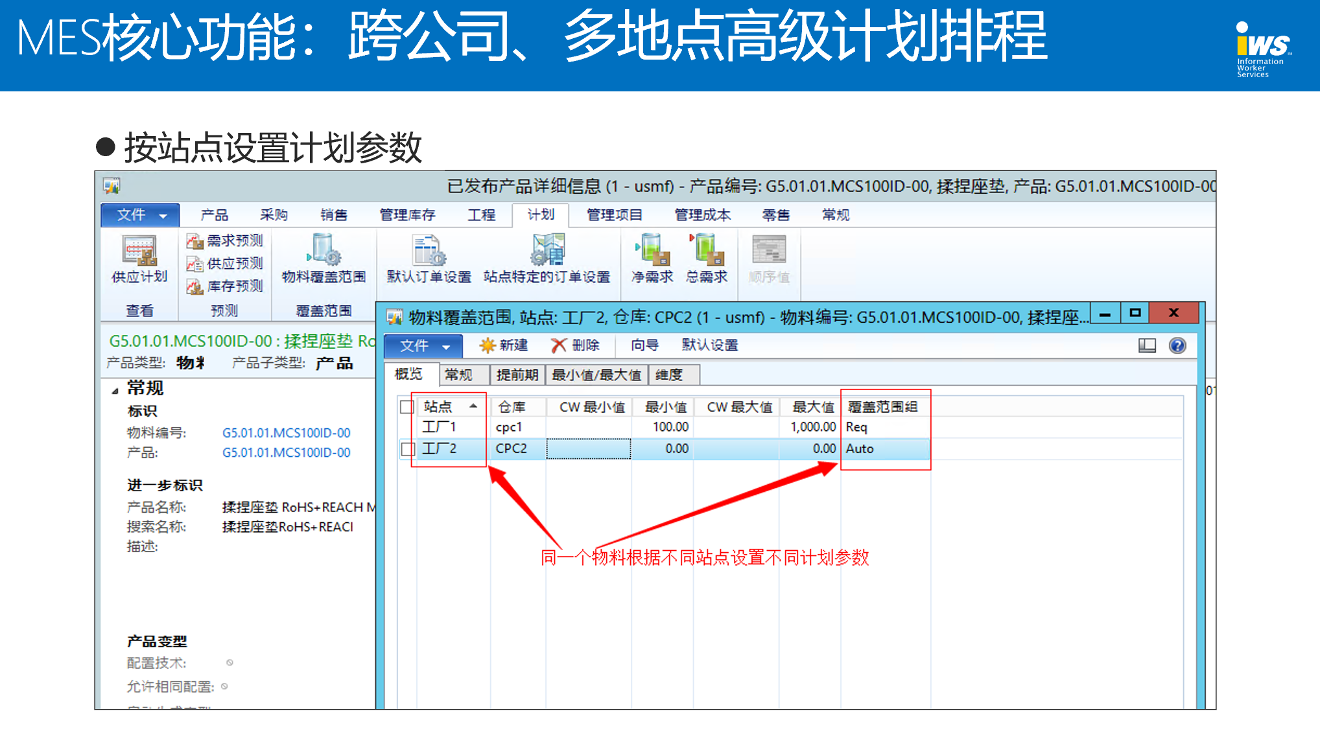
Task: Open 供应预测 supply forecast
Action: click(x=224, y=264)
